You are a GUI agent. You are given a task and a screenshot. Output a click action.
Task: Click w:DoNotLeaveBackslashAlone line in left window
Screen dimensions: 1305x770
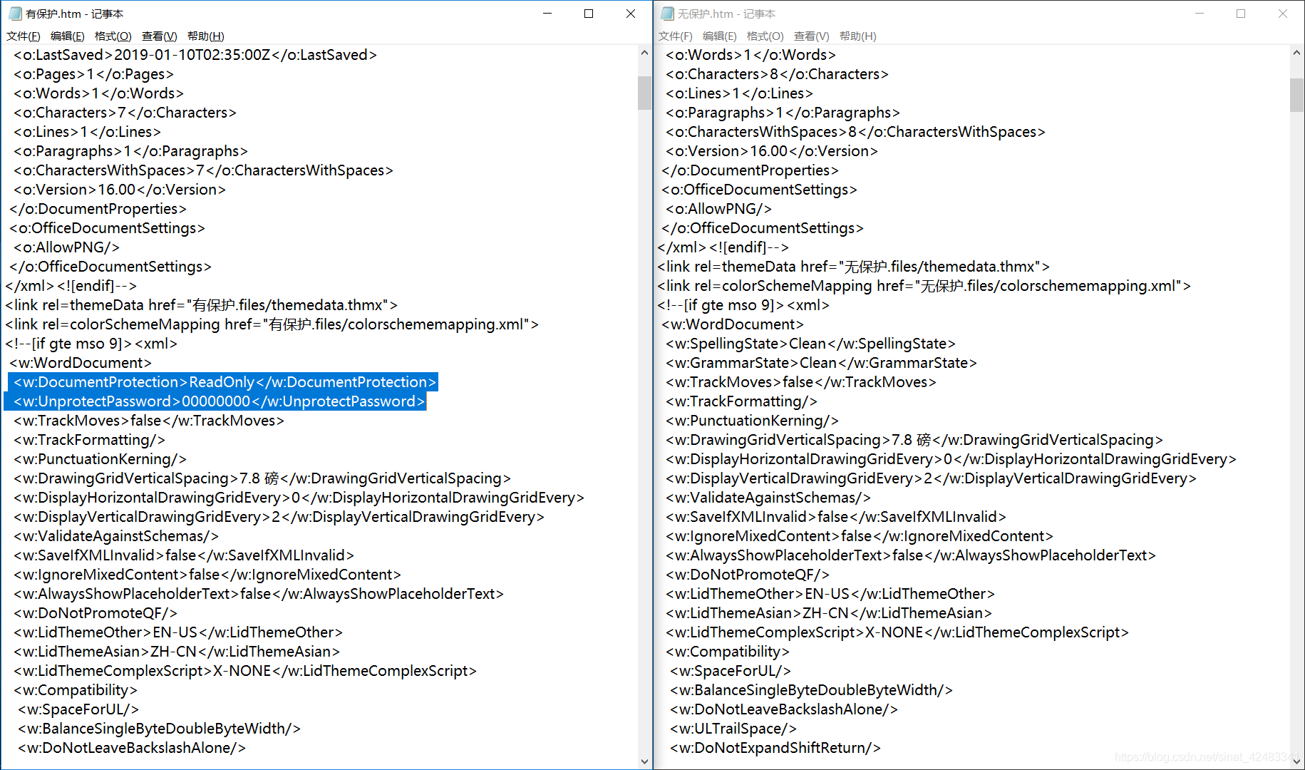[132, 748]
